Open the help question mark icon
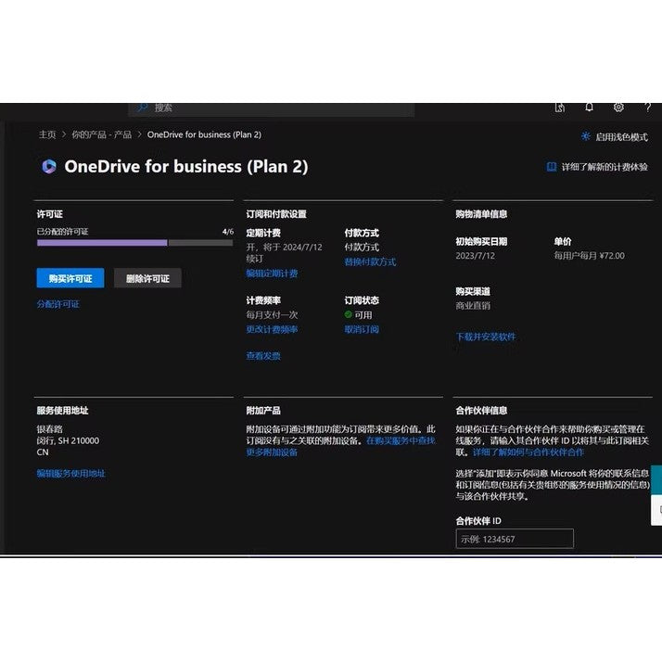 pyautogui.click(x=648, y=108)
